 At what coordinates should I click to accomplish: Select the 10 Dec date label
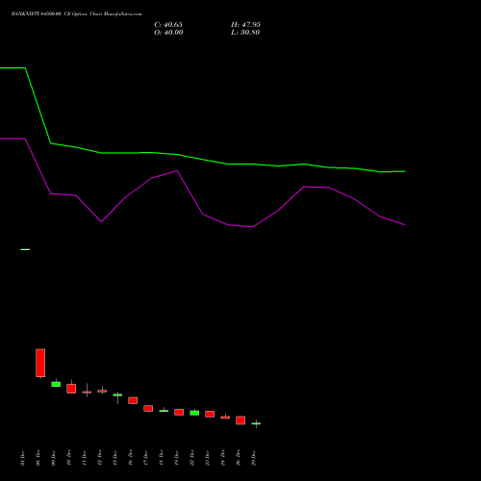tap(68, 458)
